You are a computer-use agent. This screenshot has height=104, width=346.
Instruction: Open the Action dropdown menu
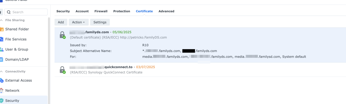tap(78, 22)
